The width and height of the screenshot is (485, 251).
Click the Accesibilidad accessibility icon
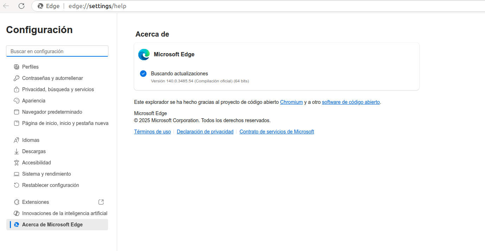tap(16, 162)
